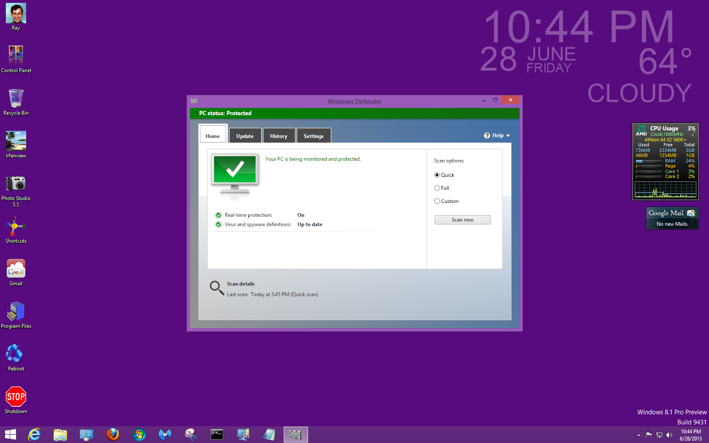Click the Google Mail gadget icon

(x=691, y=213)
